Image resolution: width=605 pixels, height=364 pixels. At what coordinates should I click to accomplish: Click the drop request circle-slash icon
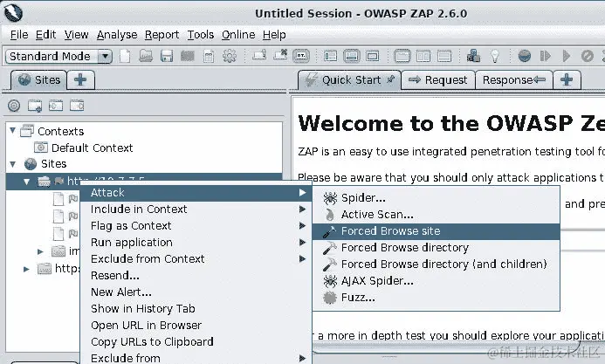tap(588, 56)
